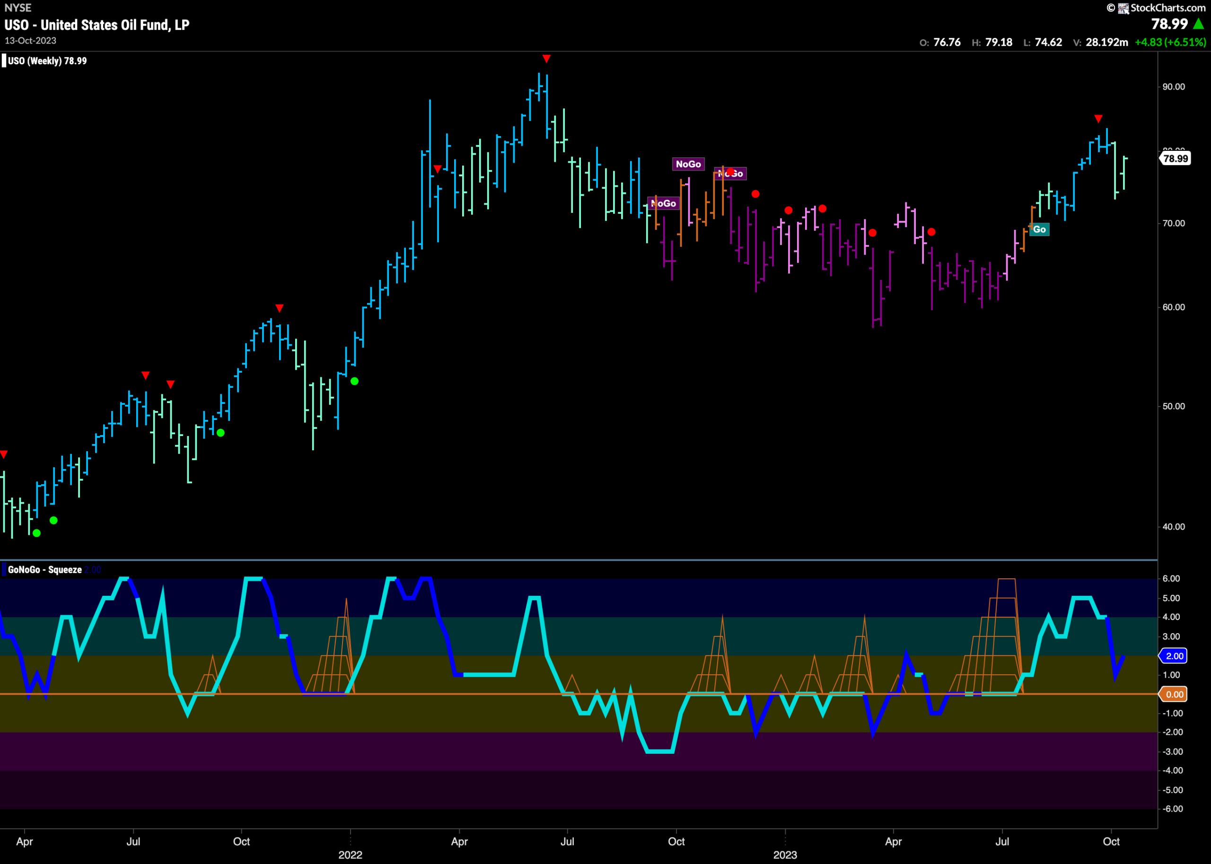Screen dimensions: 1211x864
Task: Click the green up arrow beside 78.99
Action: (1199, 24)
